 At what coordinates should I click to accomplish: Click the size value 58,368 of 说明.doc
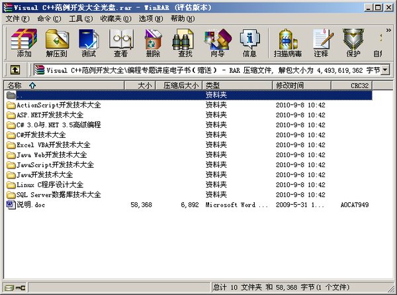(x=142, y=205)
